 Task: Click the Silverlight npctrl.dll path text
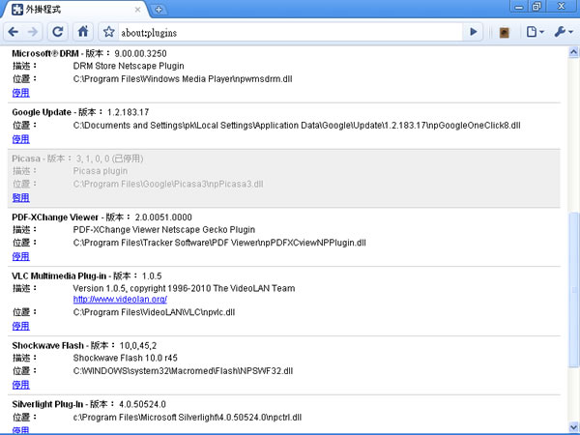click(x=188, y=418)
